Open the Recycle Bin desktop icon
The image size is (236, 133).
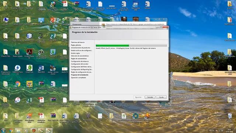(x=230, y=117)
